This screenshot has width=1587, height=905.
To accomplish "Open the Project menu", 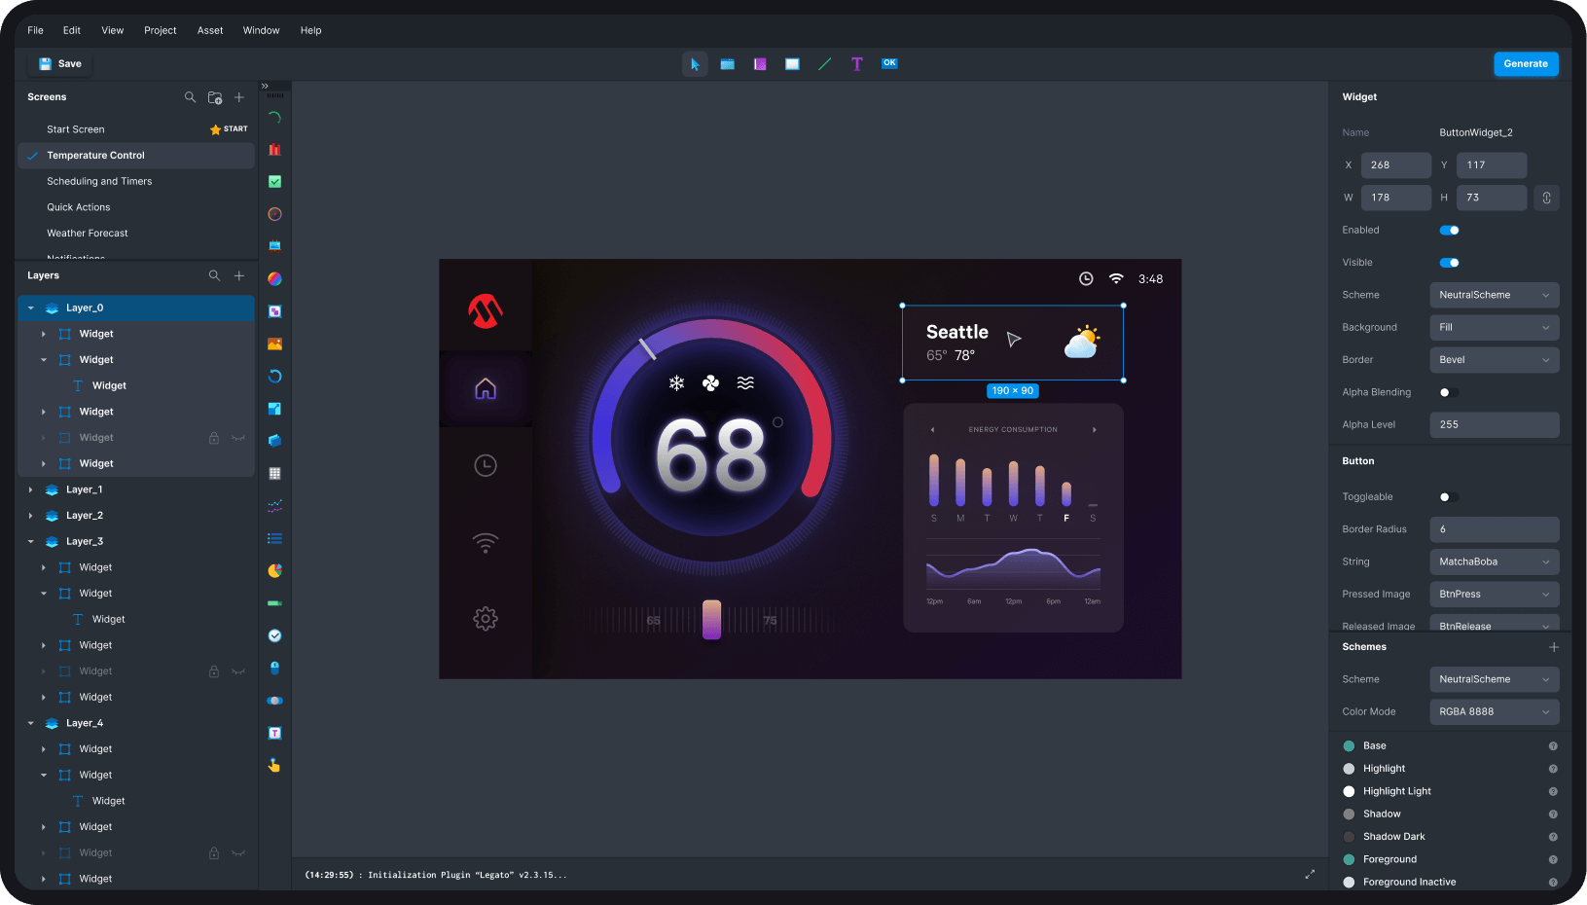I will pyautogui.click(x=161, y=30).
